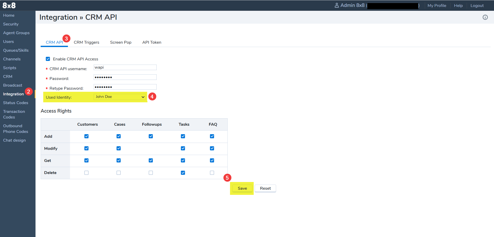
Task: Uncheck Add Tasks access right
Action: coord(183,136)
